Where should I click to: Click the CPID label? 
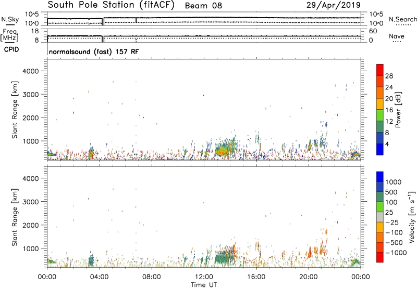tap(11, 49)
